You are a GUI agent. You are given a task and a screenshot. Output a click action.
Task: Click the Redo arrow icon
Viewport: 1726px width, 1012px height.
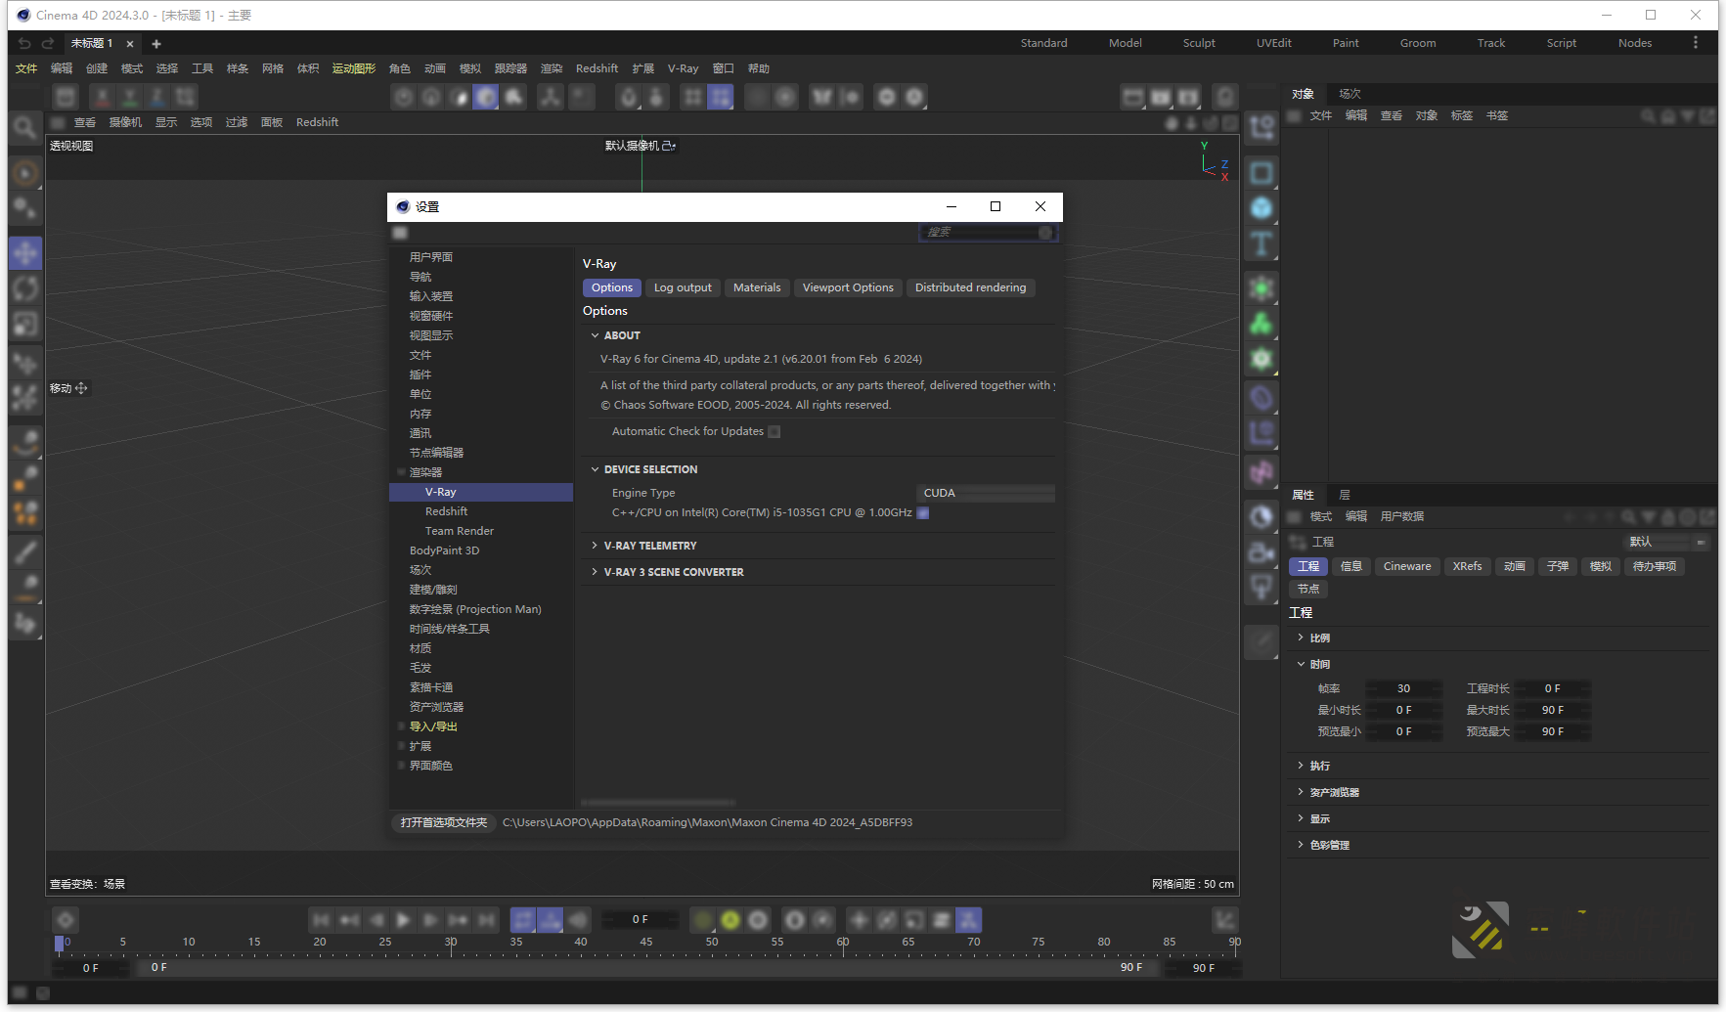click(47, 43)
